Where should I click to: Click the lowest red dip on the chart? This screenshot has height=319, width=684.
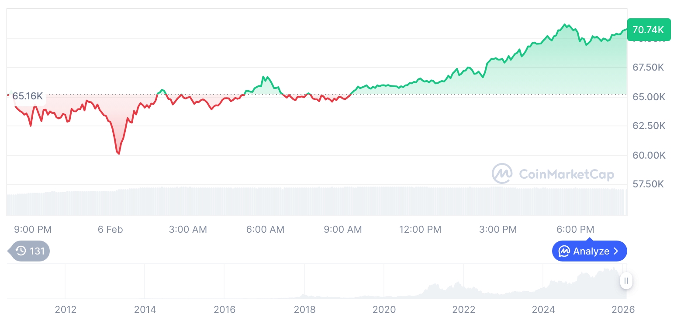[x=118, y=153]
